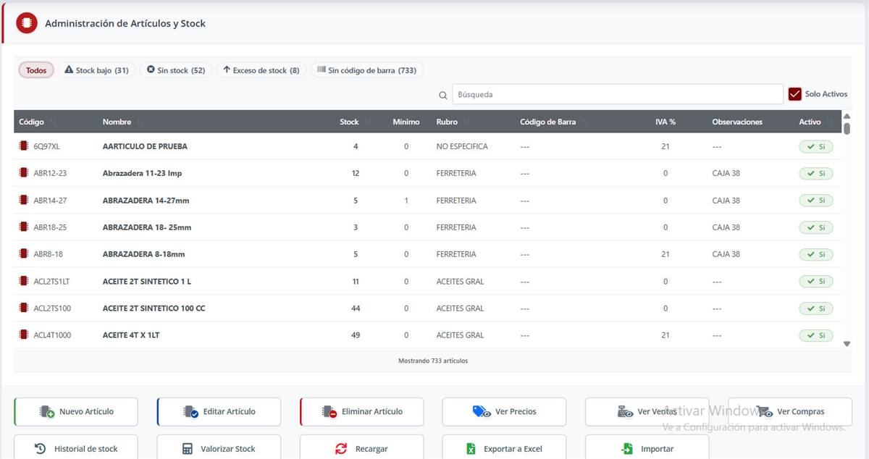Image resolution: width=869 pixels, height=459 pixels.
Task: Click Exportar a Excel button
Action: click(x=504, y=447)
